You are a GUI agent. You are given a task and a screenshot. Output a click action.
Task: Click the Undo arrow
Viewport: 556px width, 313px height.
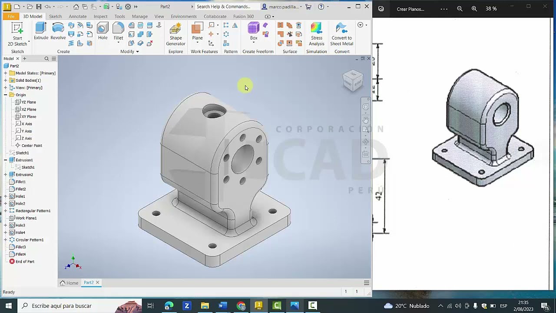click(x=47, y=7)
